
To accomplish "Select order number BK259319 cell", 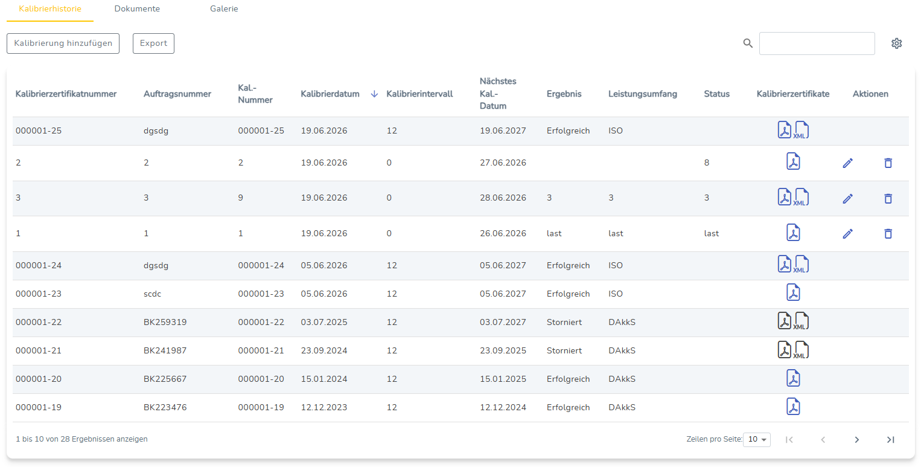I will tap(165, 322).
